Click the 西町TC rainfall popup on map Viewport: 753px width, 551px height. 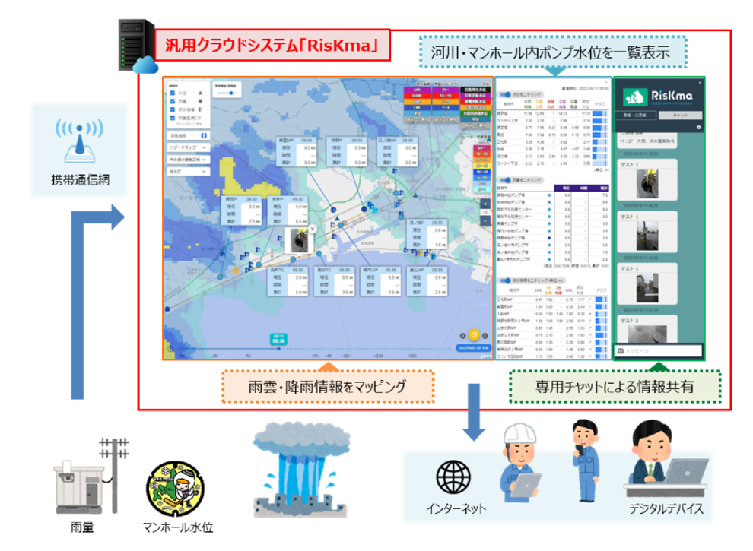click(x=288, y=281)
